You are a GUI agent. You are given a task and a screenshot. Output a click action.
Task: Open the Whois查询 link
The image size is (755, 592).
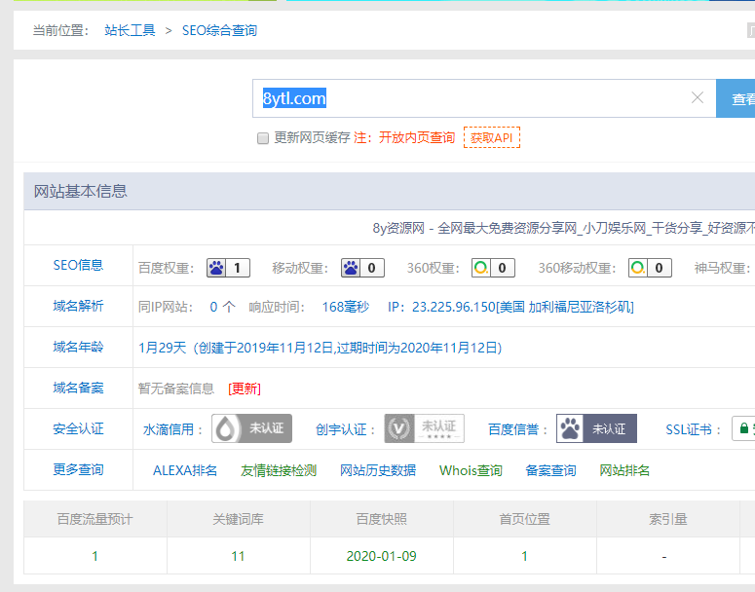[471, 470]
